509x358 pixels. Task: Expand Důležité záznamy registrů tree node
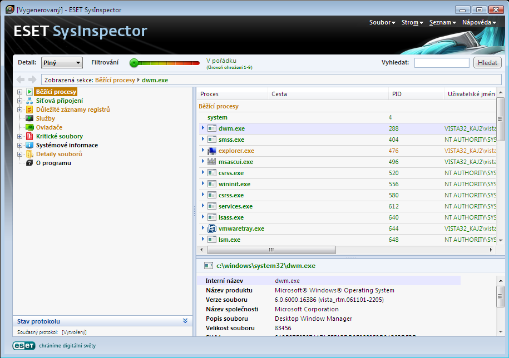pos(20,110)
